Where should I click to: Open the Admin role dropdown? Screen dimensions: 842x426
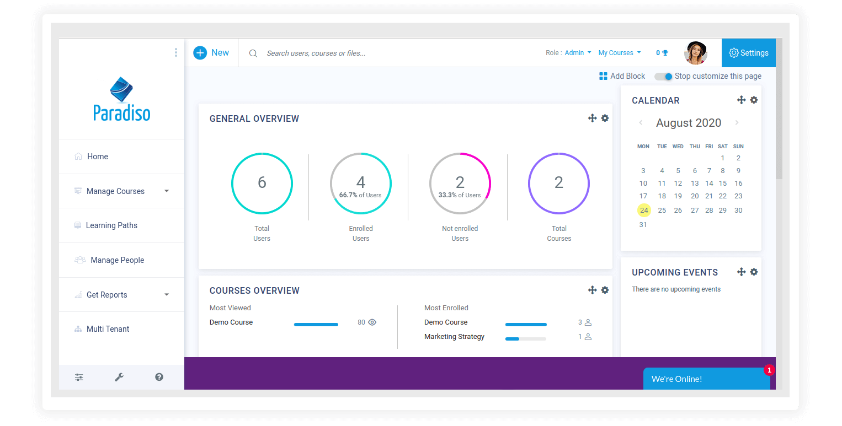tap(577, 52)
